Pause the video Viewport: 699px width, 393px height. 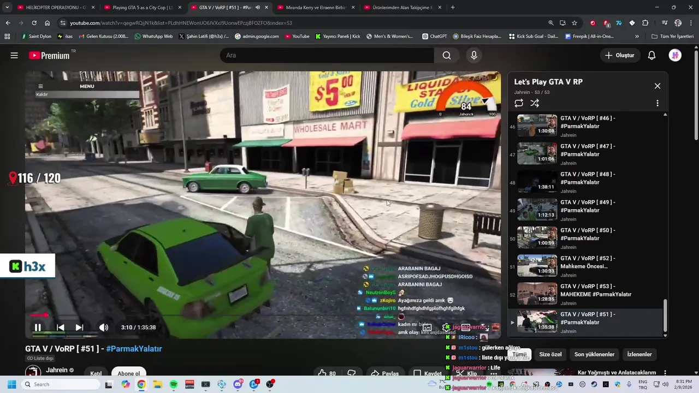point(38,327)
